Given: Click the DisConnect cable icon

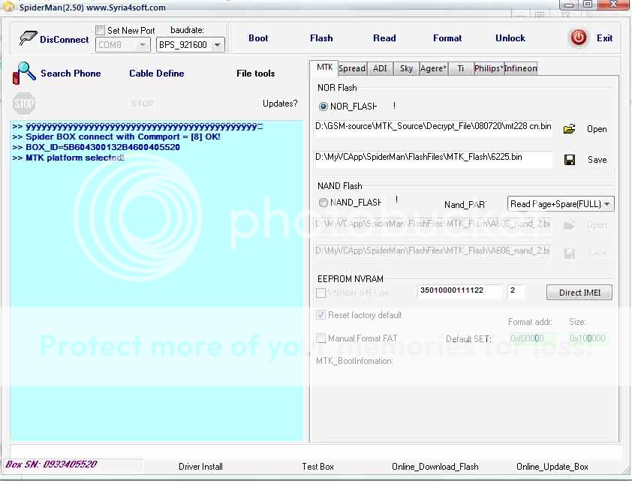Looking at the screenshot, I should [28, 39].
